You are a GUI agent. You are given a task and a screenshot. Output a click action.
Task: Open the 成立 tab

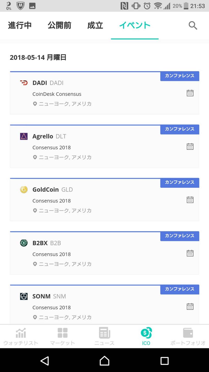coord(95,25)
